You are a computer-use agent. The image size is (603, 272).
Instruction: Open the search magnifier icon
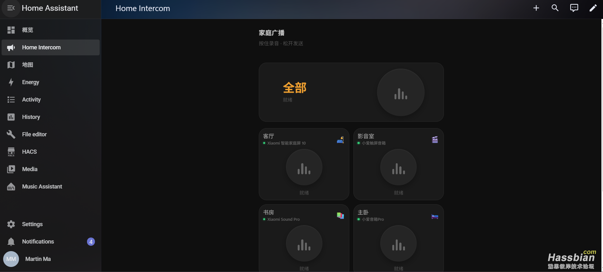tap(555, 8)
